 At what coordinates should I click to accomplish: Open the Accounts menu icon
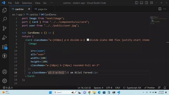pyautogui.click(x=4, y=72)
